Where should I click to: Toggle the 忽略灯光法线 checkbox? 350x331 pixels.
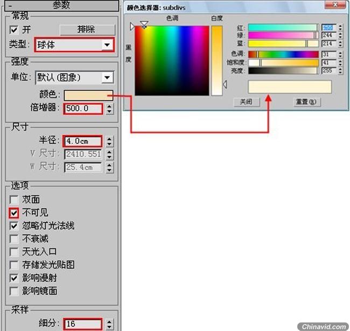coord(14,226)
